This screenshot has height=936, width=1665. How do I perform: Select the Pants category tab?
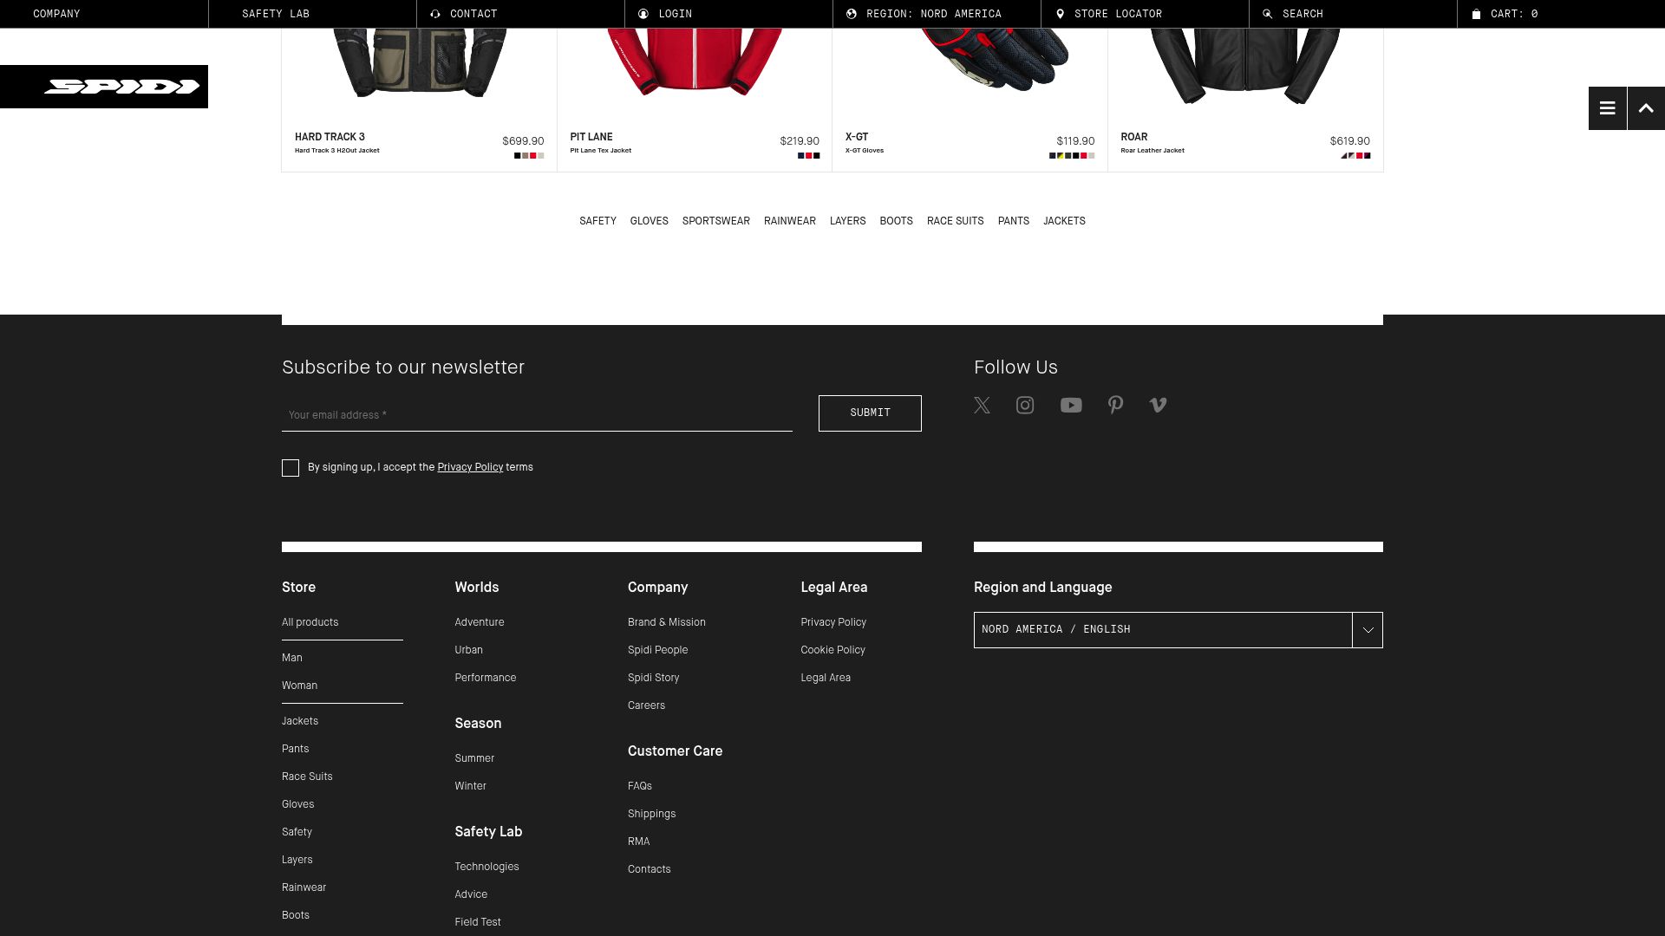tap(1013, 221)
